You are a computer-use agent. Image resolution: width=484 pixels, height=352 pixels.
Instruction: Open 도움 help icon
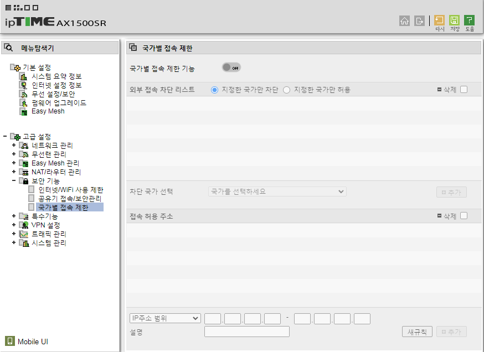(469, 20)
